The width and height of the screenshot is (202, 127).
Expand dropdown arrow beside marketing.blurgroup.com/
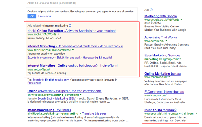point(180,59)
